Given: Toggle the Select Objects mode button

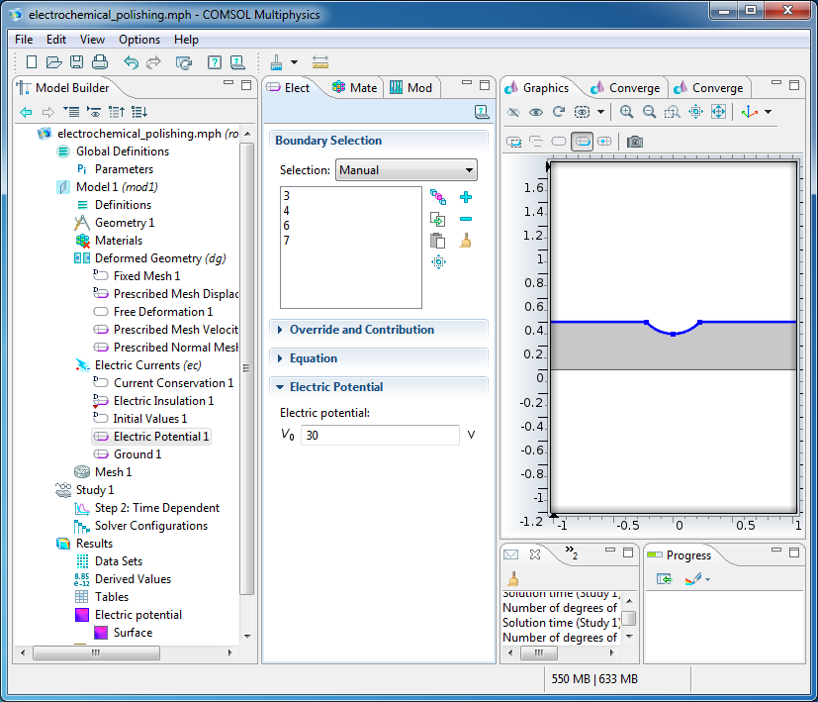Looking at the screenshot, I should (x=514, y=142).
